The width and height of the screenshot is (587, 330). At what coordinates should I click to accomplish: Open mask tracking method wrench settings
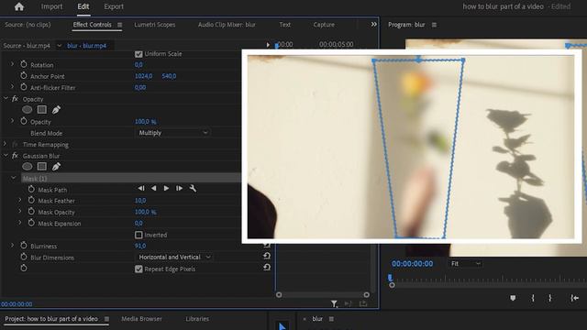point(193,188)
